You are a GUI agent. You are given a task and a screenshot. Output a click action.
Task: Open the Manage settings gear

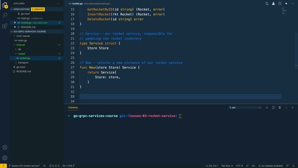click(x=5, y=158)
